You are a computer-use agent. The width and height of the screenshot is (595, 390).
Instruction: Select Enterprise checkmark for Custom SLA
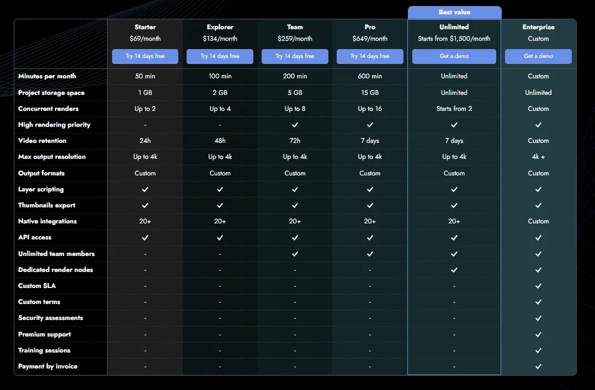click(x=539, y=286)
